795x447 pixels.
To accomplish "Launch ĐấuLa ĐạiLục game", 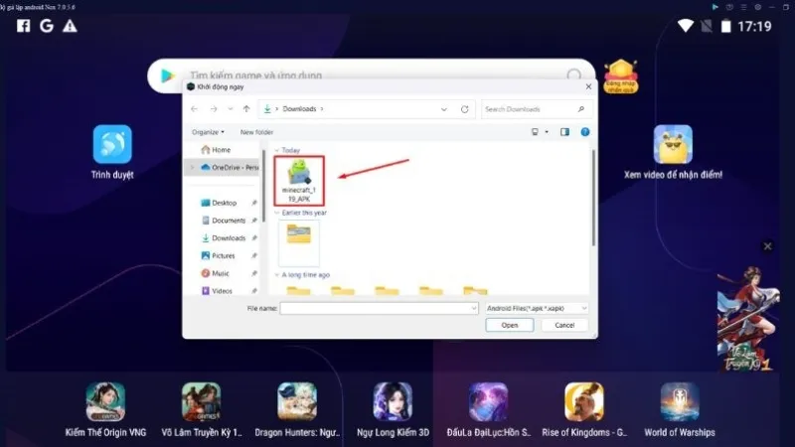I will point(488,402).
